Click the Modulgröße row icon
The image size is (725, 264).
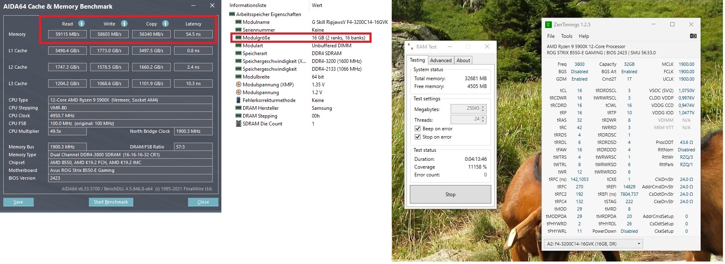click(x=238, y=38)
